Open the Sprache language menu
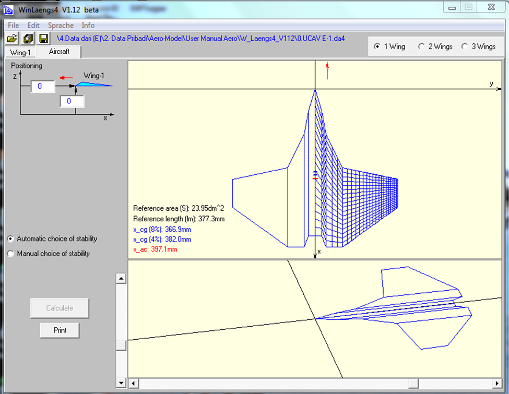 click(x=61, y=26)
